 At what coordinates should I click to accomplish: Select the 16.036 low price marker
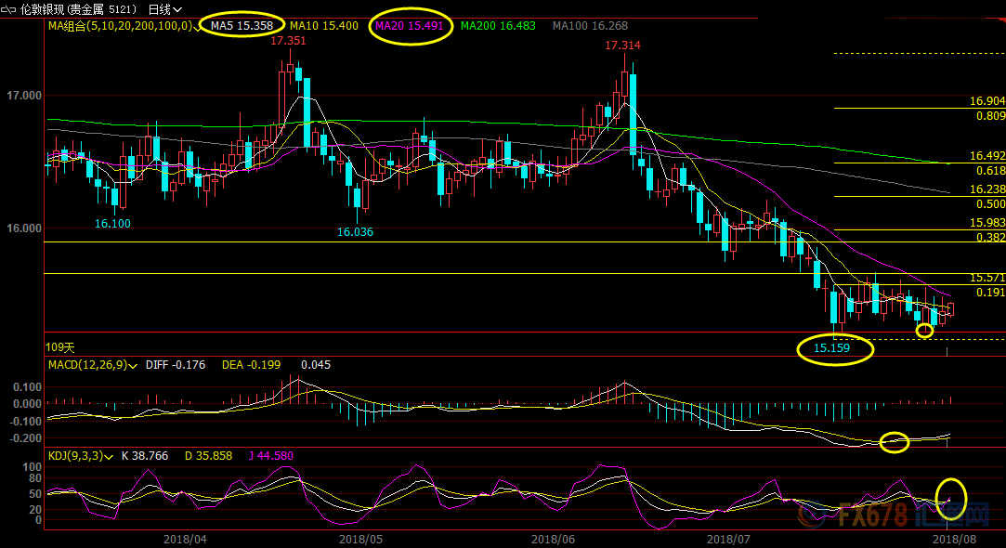click(x=355, y=232)
